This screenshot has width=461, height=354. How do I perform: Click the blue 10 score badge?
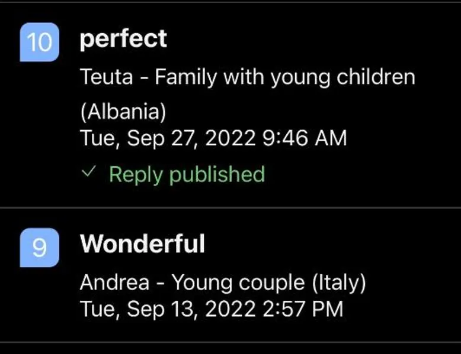pos(39,42)
